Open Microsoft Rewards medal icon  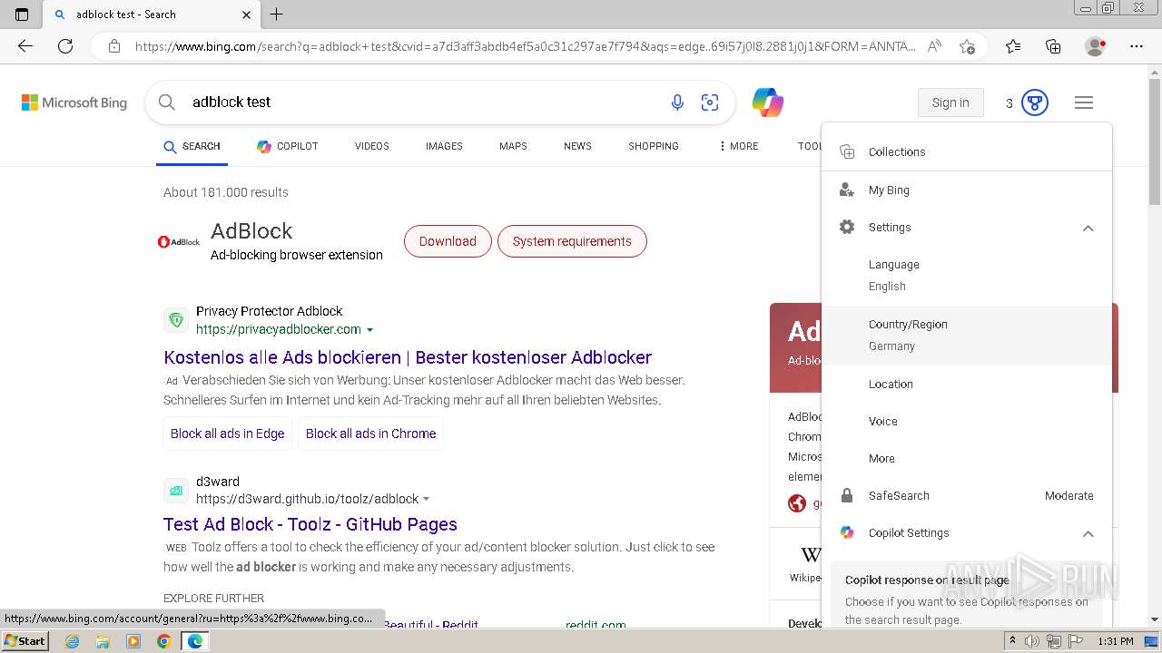[1035, 102]
